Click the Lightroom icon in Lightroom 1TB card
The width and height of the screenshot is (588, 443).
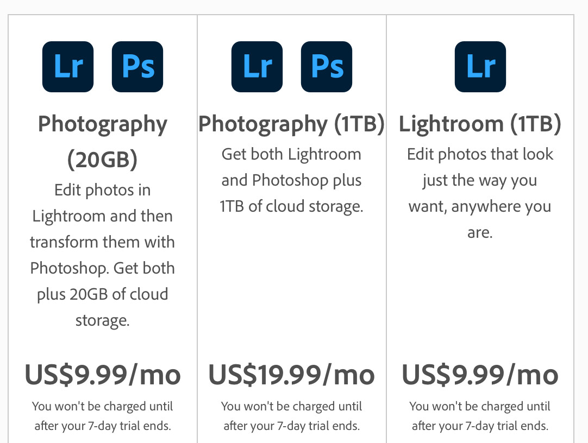(x=480, y=67)
